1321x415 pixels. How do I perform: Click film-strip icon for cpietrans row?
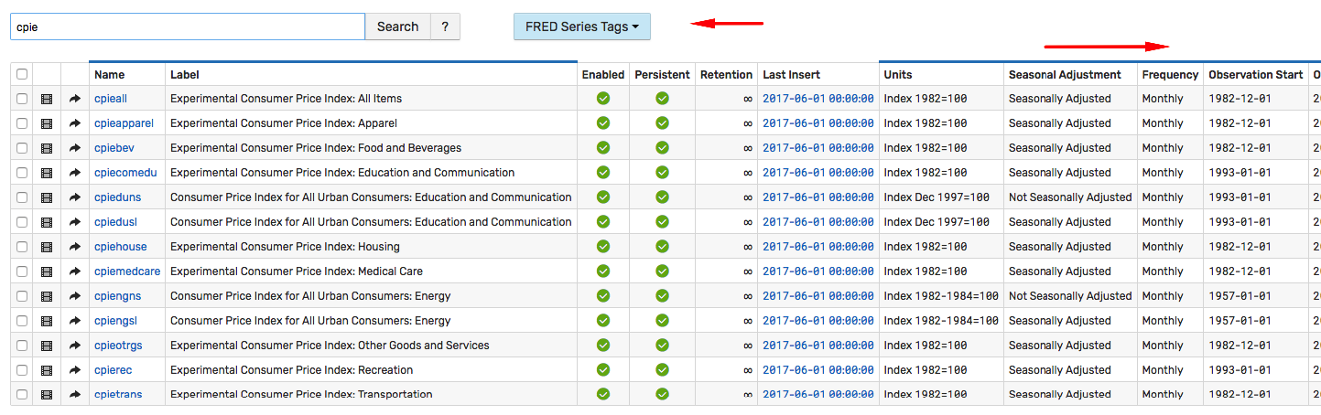point(47,395)
